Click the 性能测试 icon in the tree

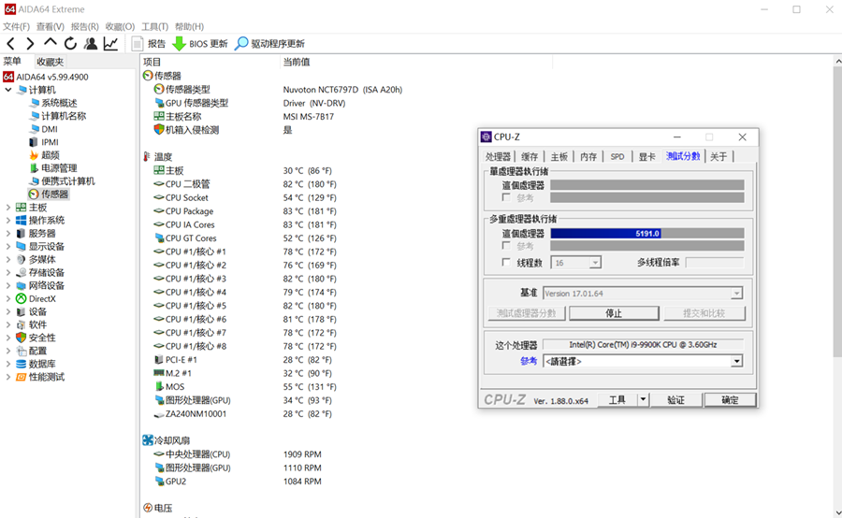(x=21, y=377)
